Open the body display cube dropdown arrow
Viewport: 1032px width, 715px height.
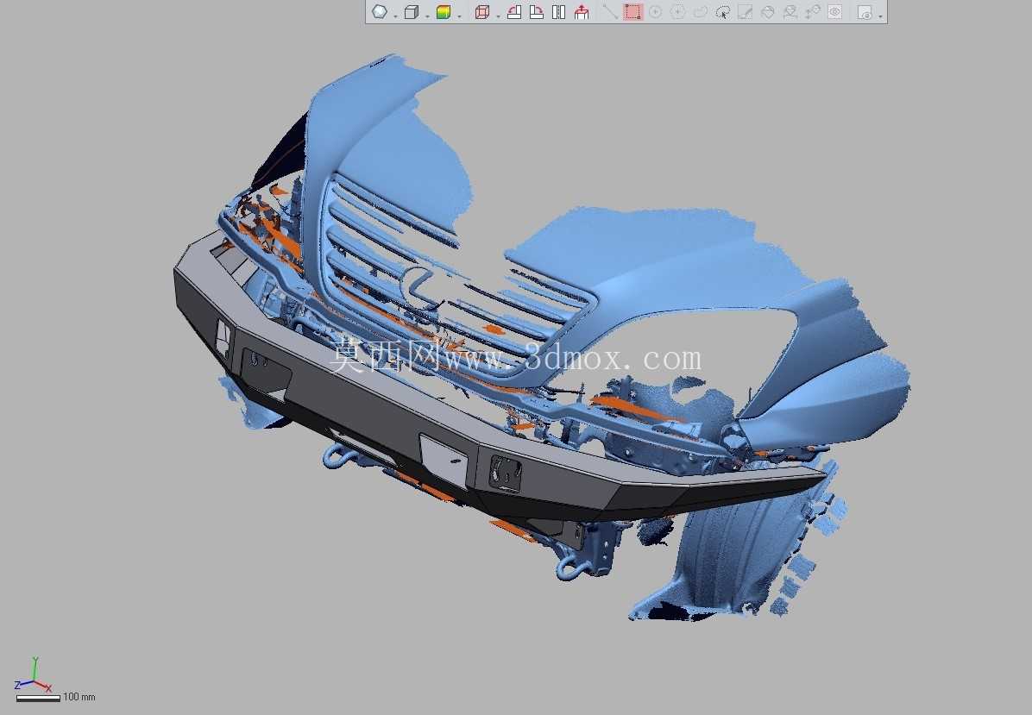pos(427,16)
